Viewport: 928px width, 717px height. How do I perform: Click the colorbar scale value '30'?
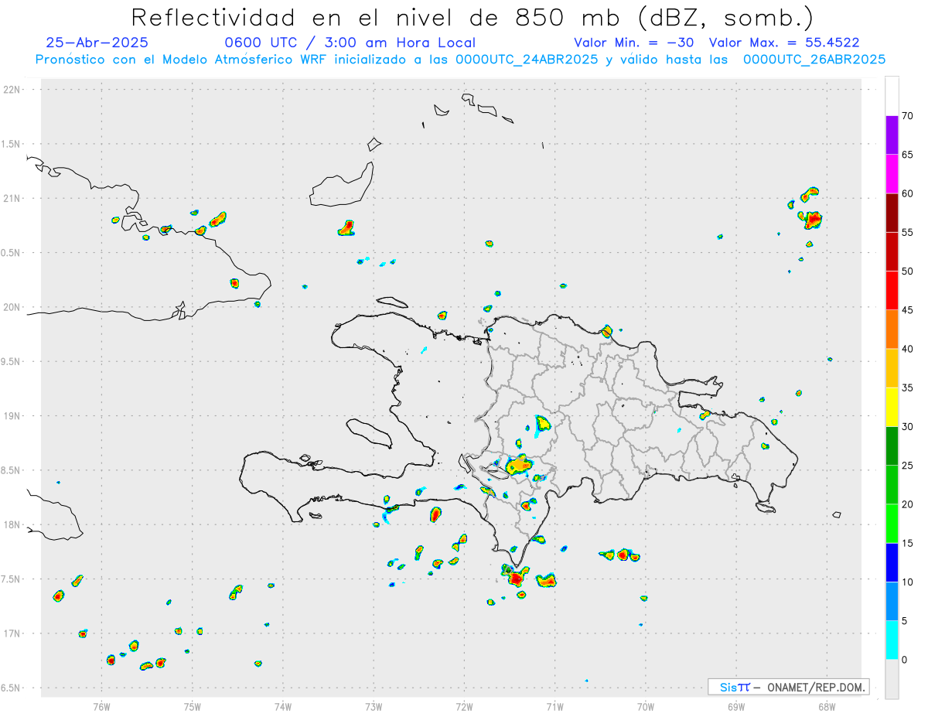pyautogui.click(x=908, y=427)
